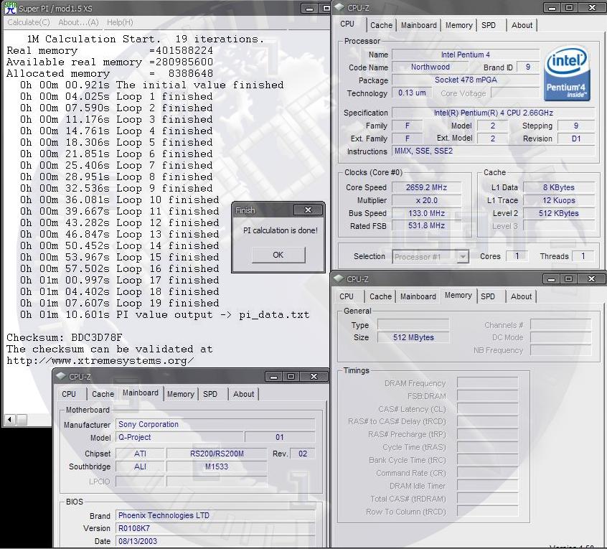Click the Model field 'Q-Project'
The image size is (607, 549).
[x=179, y=437]
